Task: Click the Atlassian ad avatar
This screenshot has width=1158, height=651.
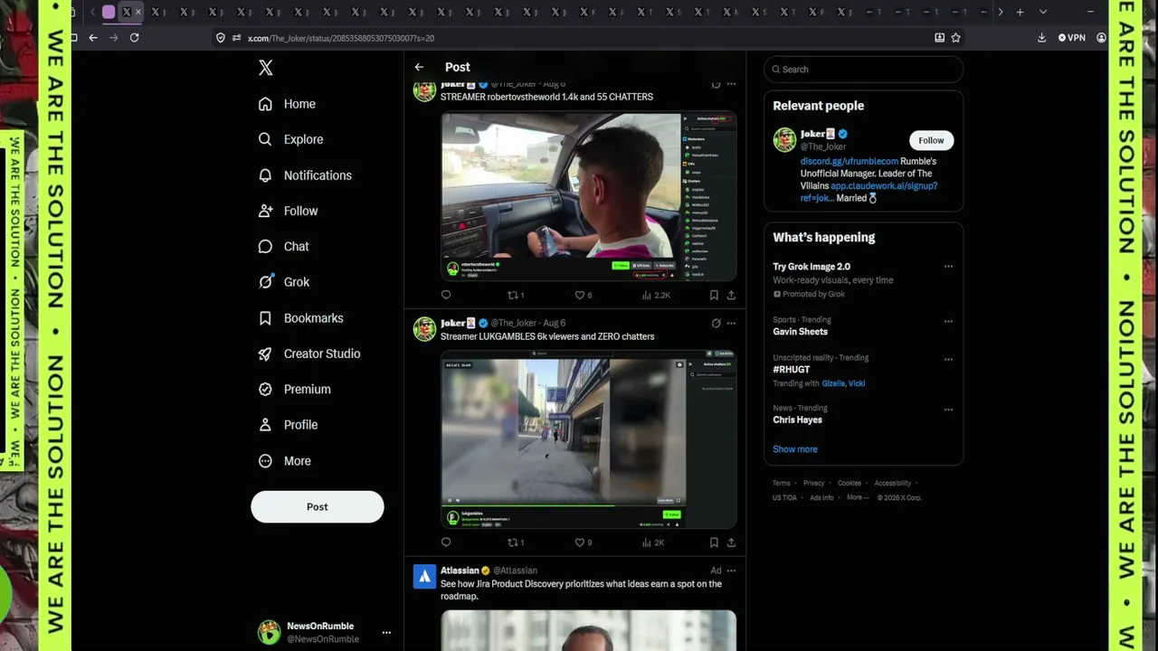Action: [424, 577]
